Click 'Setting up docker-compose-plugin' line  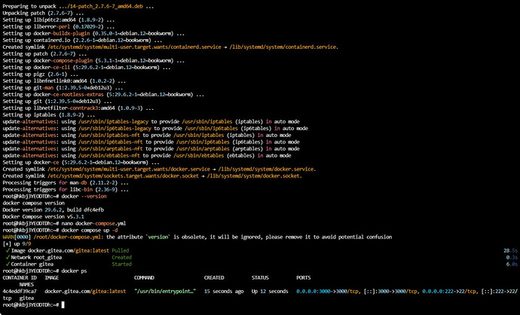click(93, 61)
